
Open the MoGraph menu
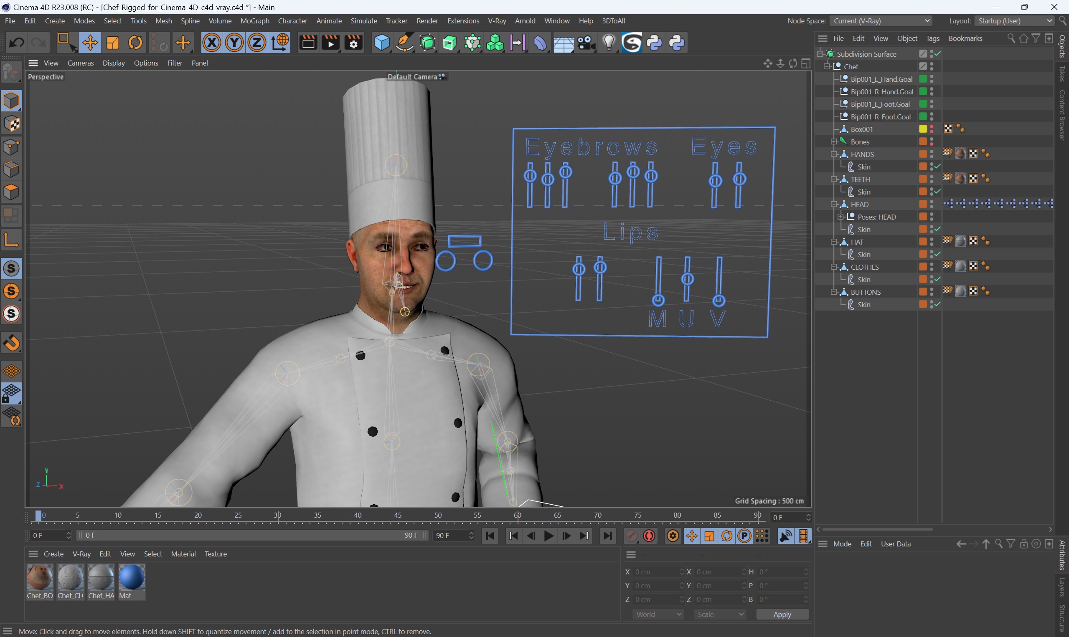click(x=254, y=20)
